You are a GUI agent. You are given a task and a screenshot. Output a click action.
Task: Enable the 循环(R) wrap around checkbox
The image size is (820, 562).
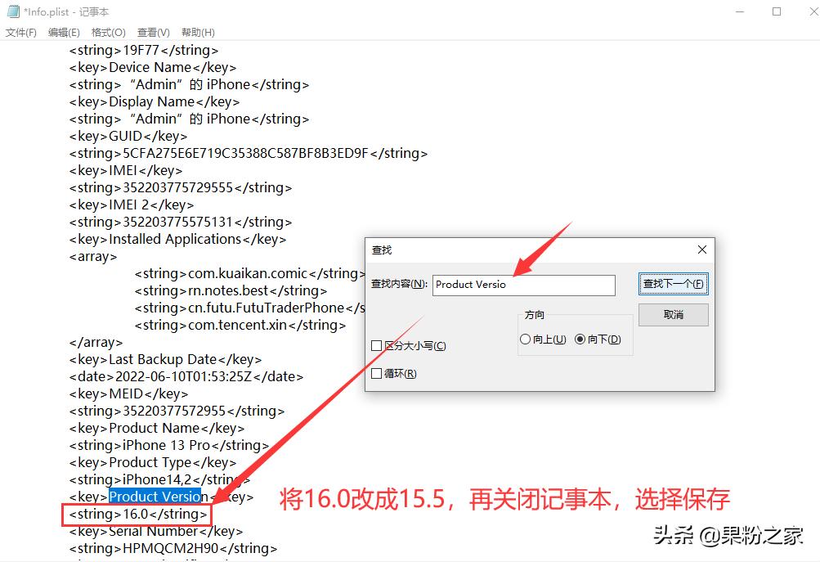pos(376,373)
